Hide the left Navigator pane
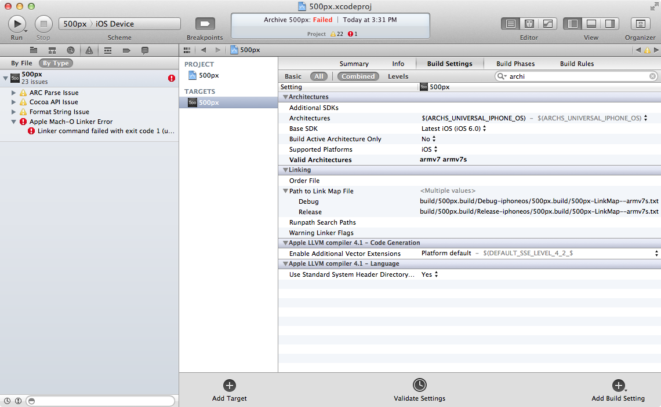Viewport: 661px width, 407px height. (x=573, y=24)
